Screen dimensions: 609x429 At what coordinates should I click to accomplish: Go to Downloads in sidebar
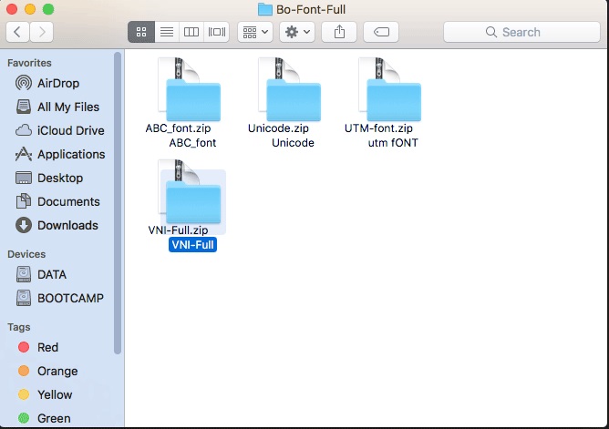[x=67, y=225]
